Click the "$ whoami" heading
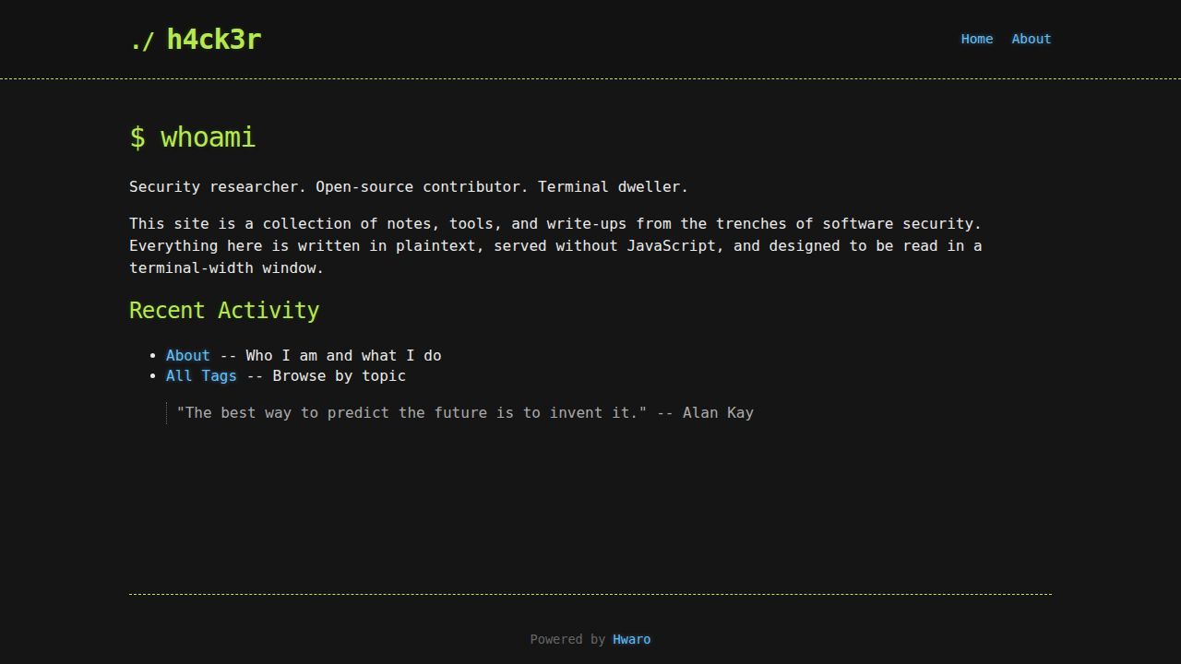 tap(192, 137)
